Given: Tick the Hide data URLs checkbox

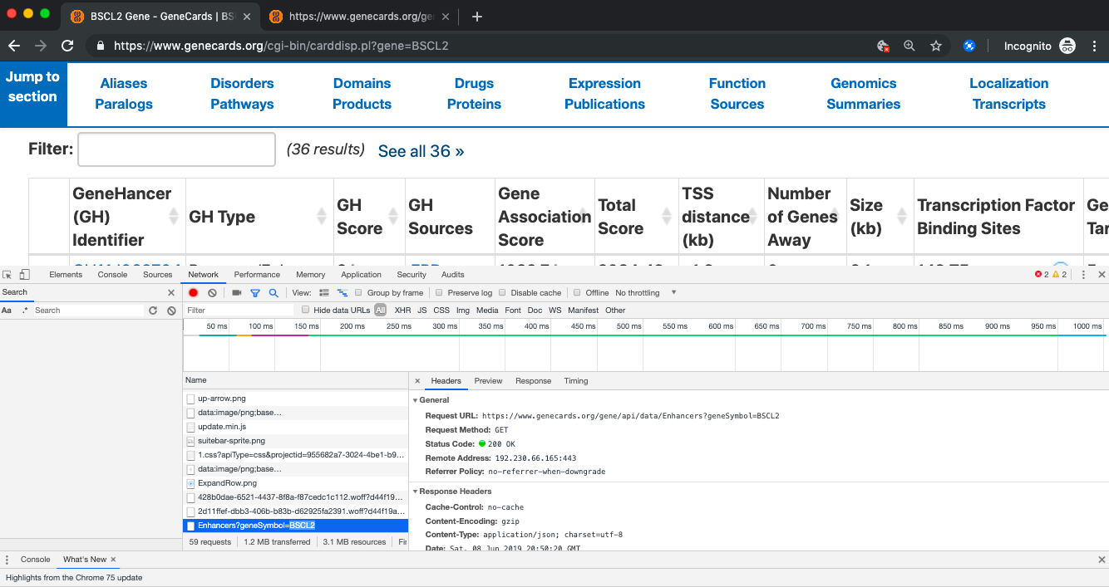Looking at the screenshot, I should (305, 311).
